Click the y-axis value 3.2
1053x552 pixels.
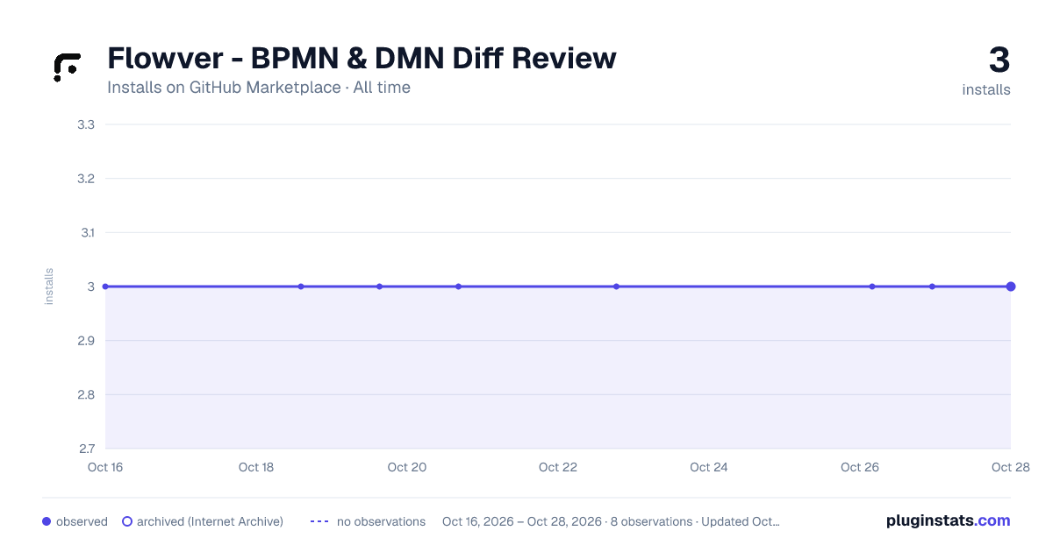86,179
